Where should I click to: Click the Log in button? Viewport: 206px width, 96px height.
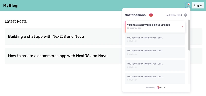198,5
